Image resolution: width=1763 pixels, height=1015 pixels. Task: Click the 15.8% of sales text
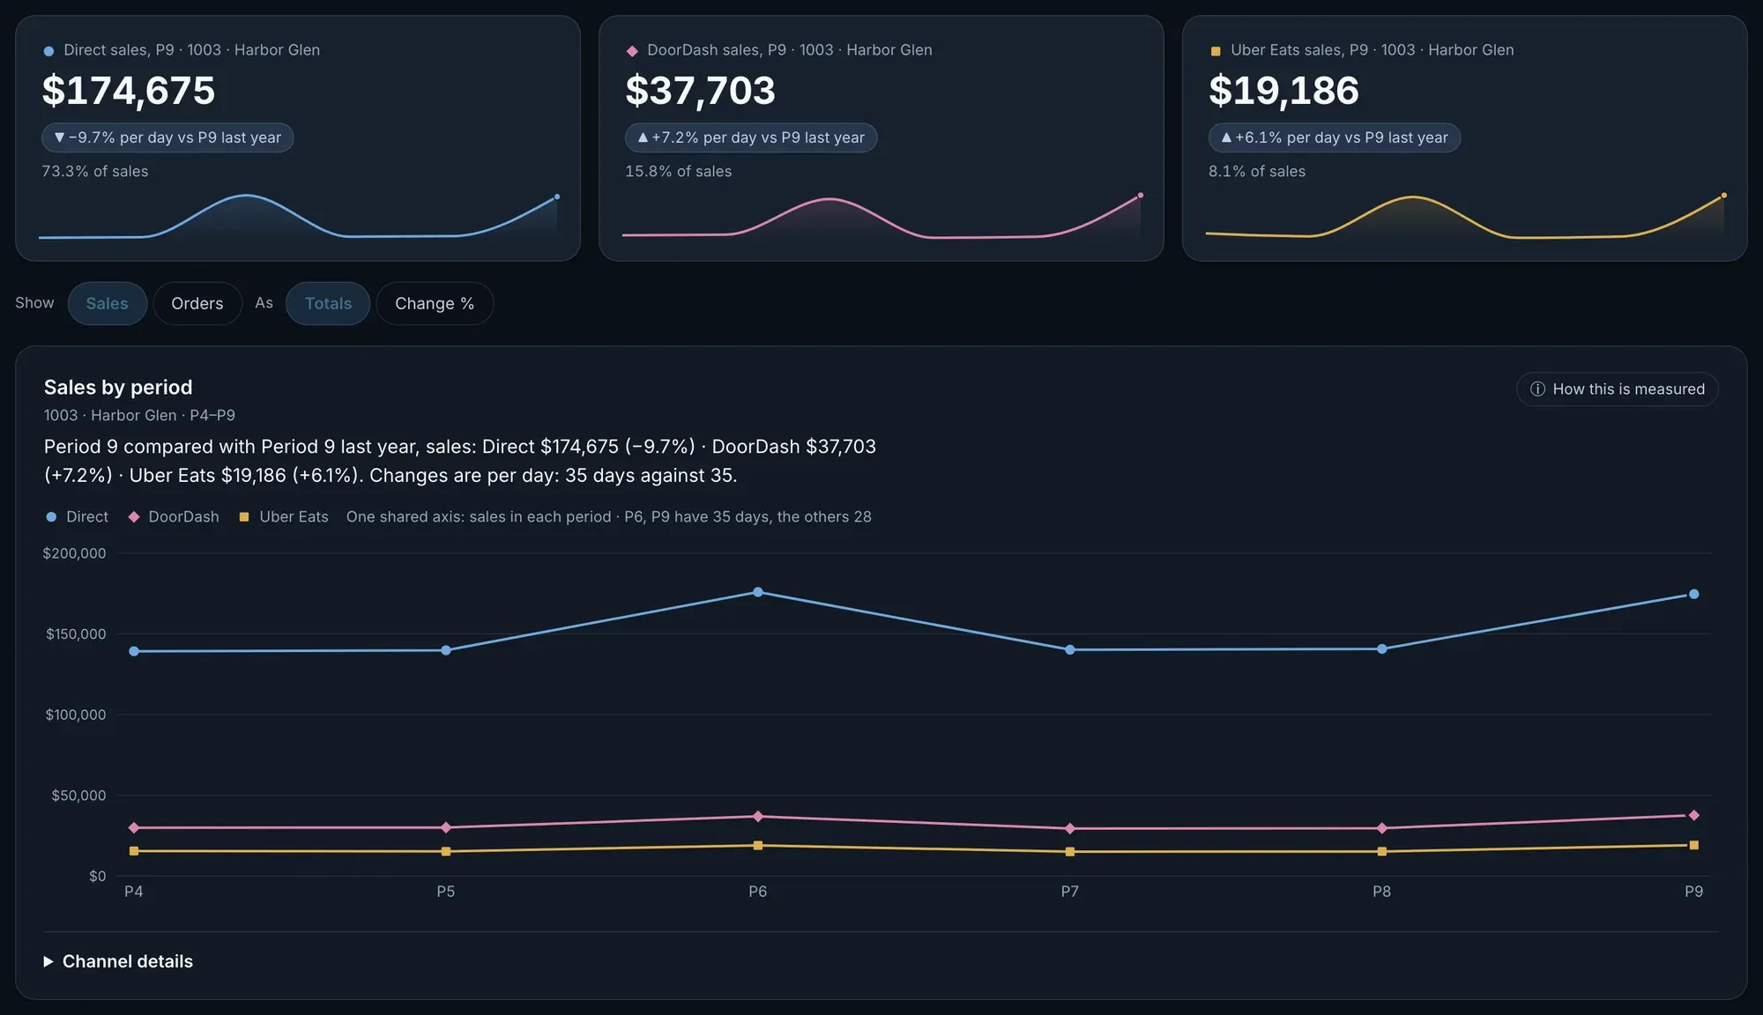tap(679, 171)
